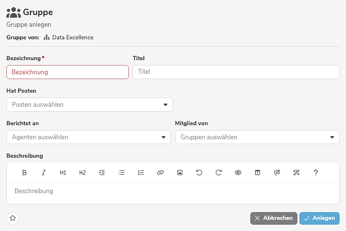This screenshot has height=231, width=346.
Task: Toggle the preview eye icon
Action: tap(238, 172)
